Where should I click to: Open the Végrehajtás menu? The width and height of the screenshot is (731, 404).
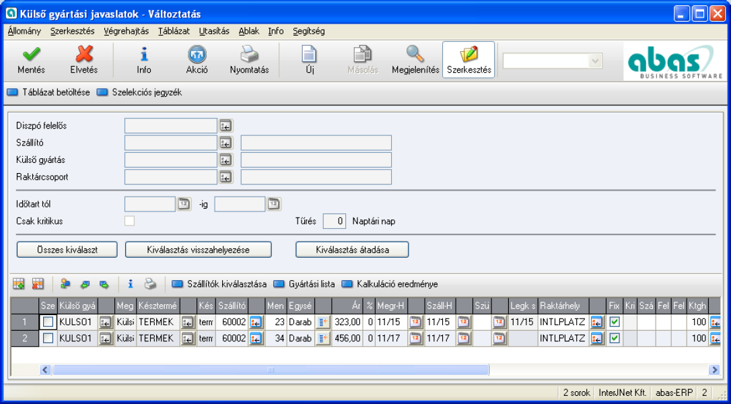click(127, 31)
